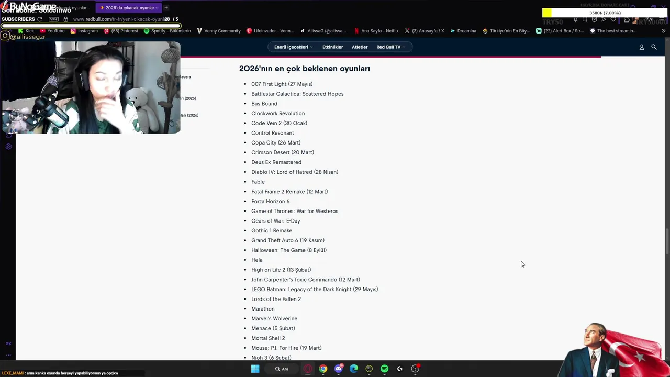
Task: Open a new browser tab
Action: [166, 8]
